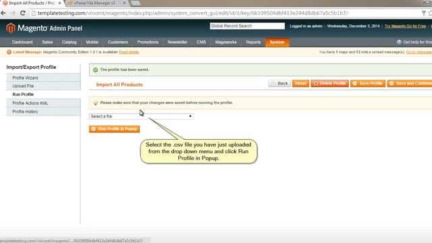Select Run Profile in sidebar

coord(43,94)
